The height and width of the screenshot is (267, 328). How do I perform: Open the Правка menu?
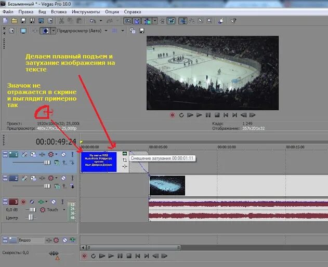pos(25,12)
